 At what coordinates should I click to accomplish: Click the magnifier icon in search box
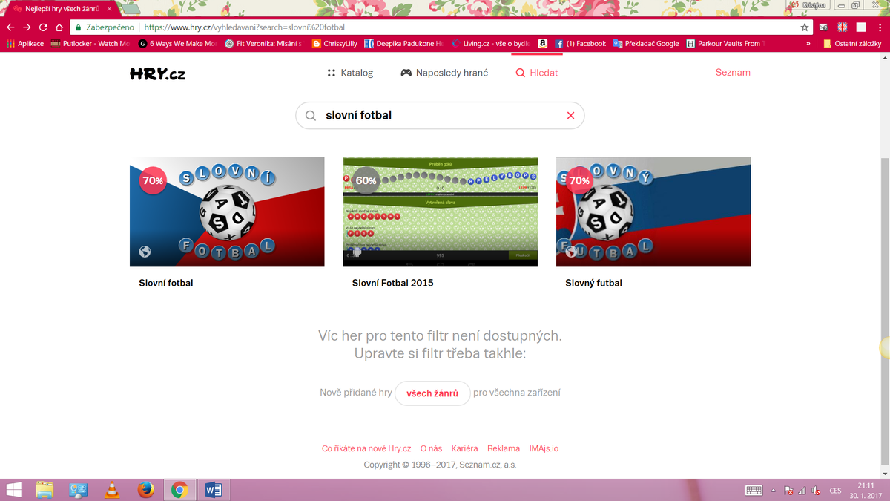311,116
